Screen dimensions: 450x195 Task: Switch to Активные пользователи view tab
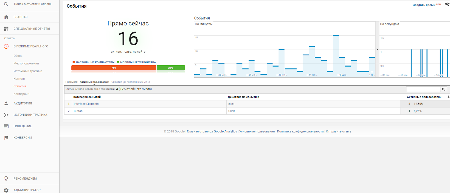point(94,82)
